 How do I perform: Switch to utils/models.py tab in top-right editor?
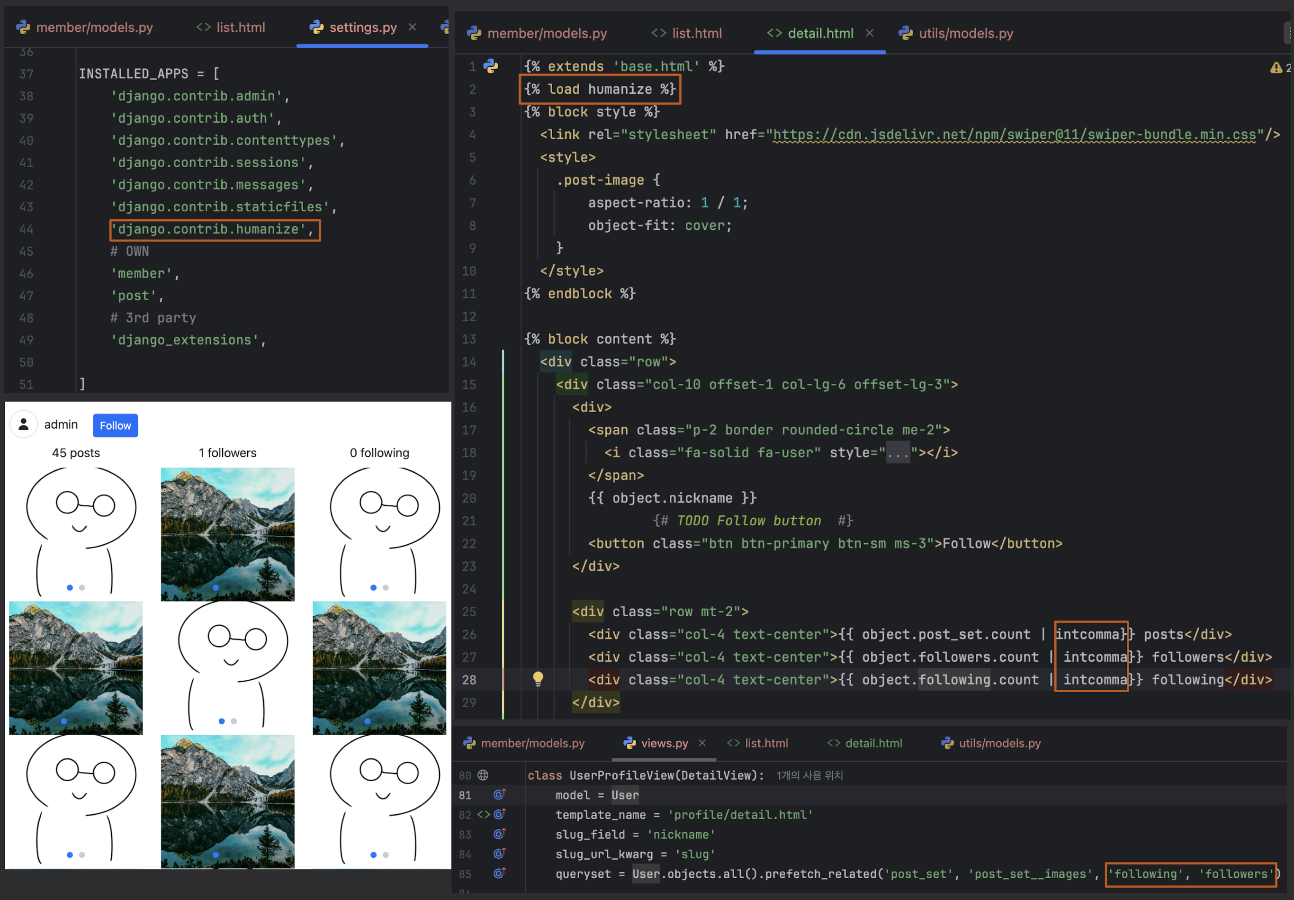[x=965, y=33]
